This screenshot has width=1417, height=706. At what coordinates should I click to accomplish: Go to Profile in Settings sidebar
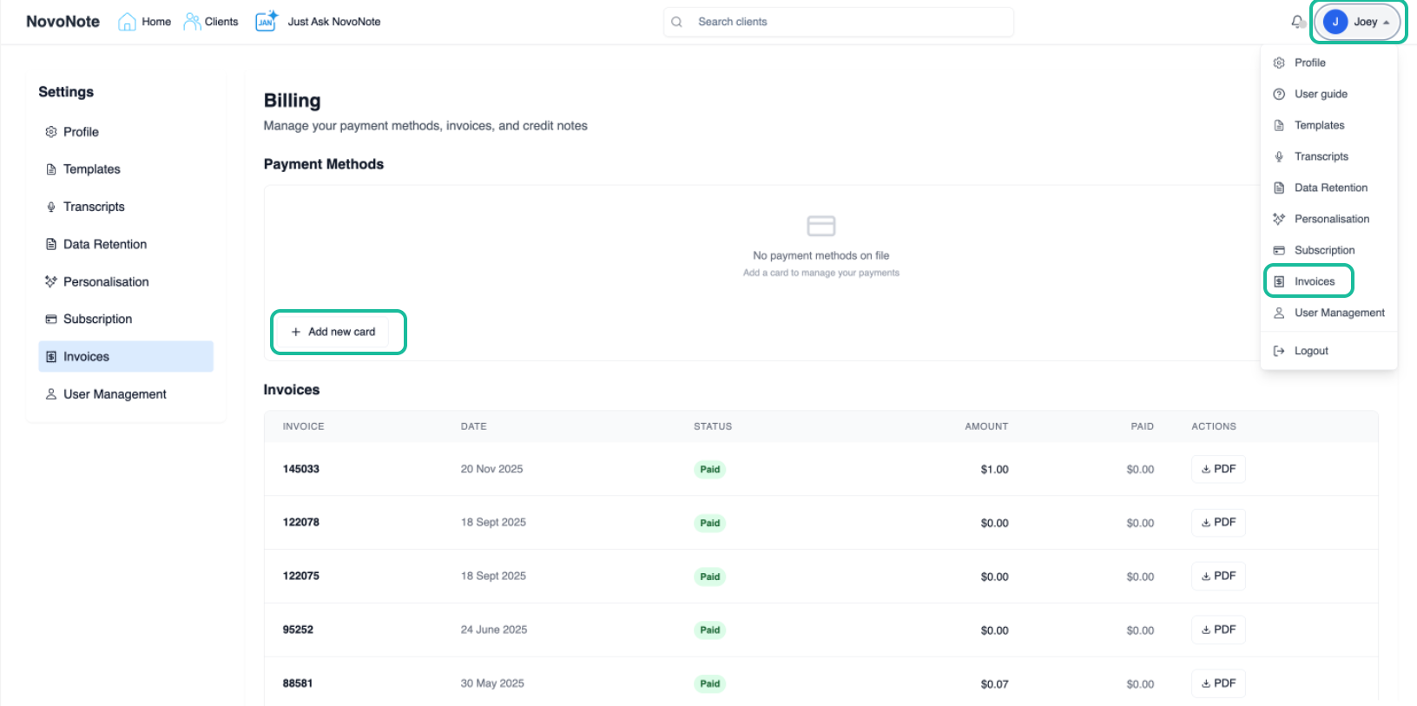click(81, 132)
